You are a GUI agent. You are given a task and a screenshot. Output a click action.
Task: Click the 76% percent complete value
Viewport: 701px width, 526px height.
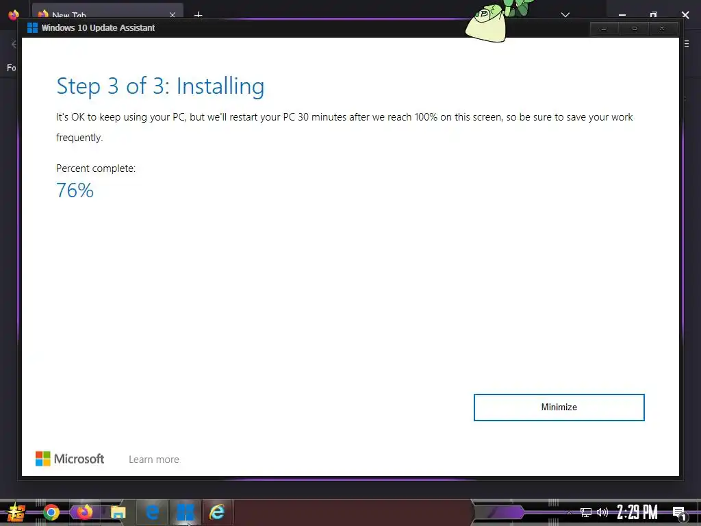pos(75,190)
